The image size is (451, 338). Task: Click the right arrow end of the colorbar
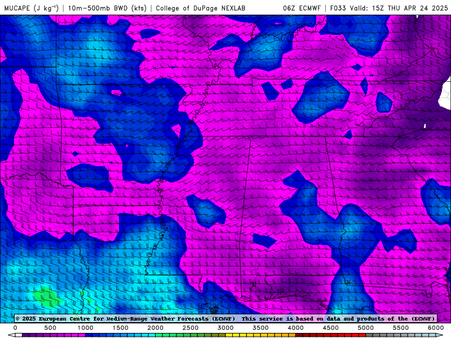[x=440, y=335]
